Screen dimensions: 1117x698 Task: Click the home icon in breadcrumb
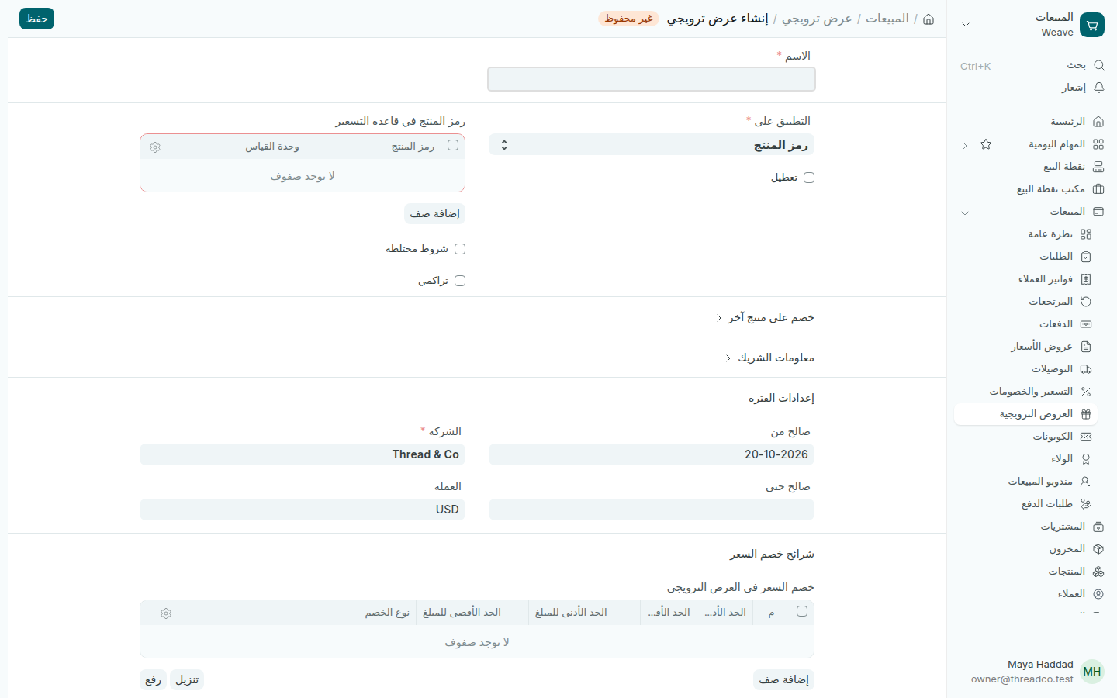(929, 19)
